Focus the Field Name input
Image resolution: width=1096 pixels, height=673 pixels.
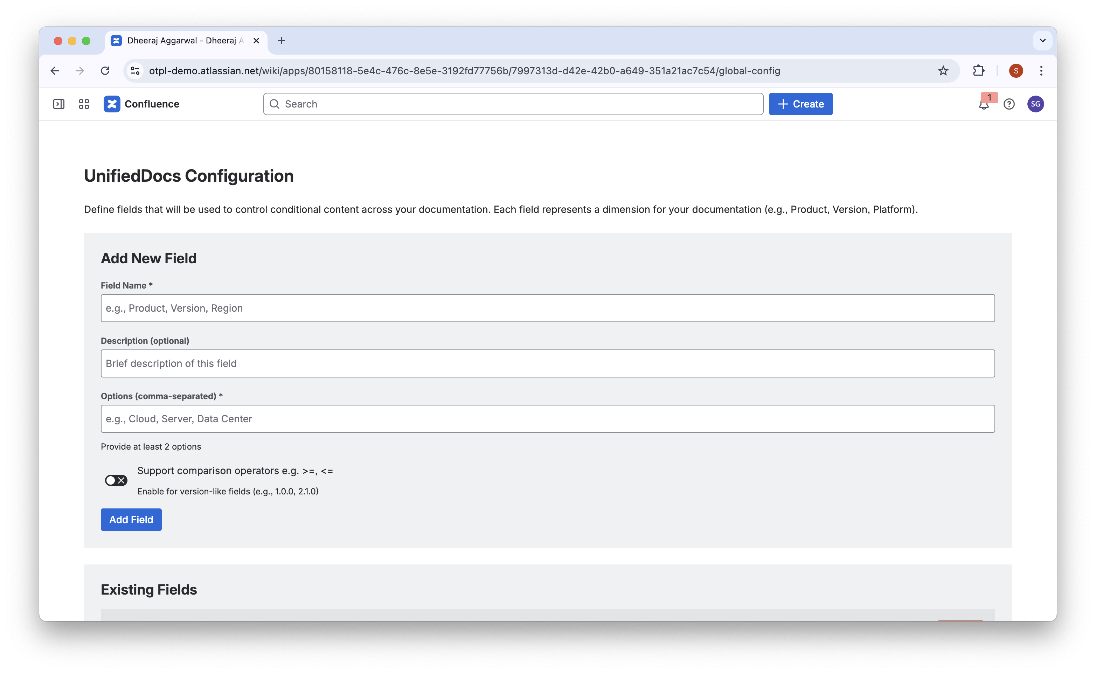547,308
